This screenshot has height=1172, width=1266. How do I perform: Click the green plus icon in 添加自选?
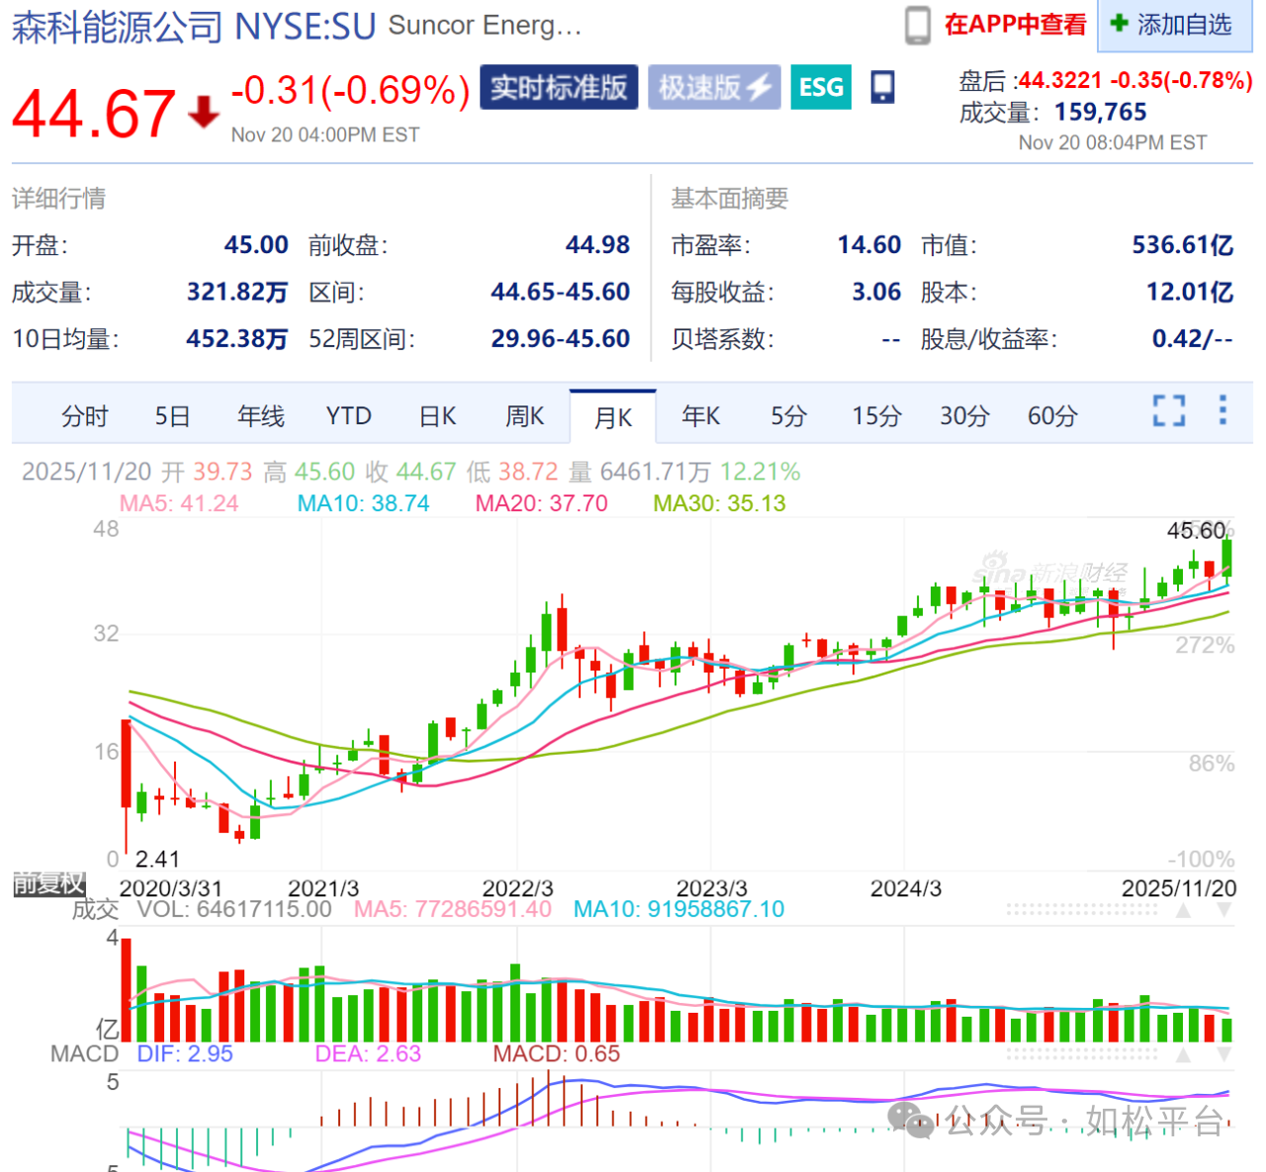click(x=1119, y=24)
